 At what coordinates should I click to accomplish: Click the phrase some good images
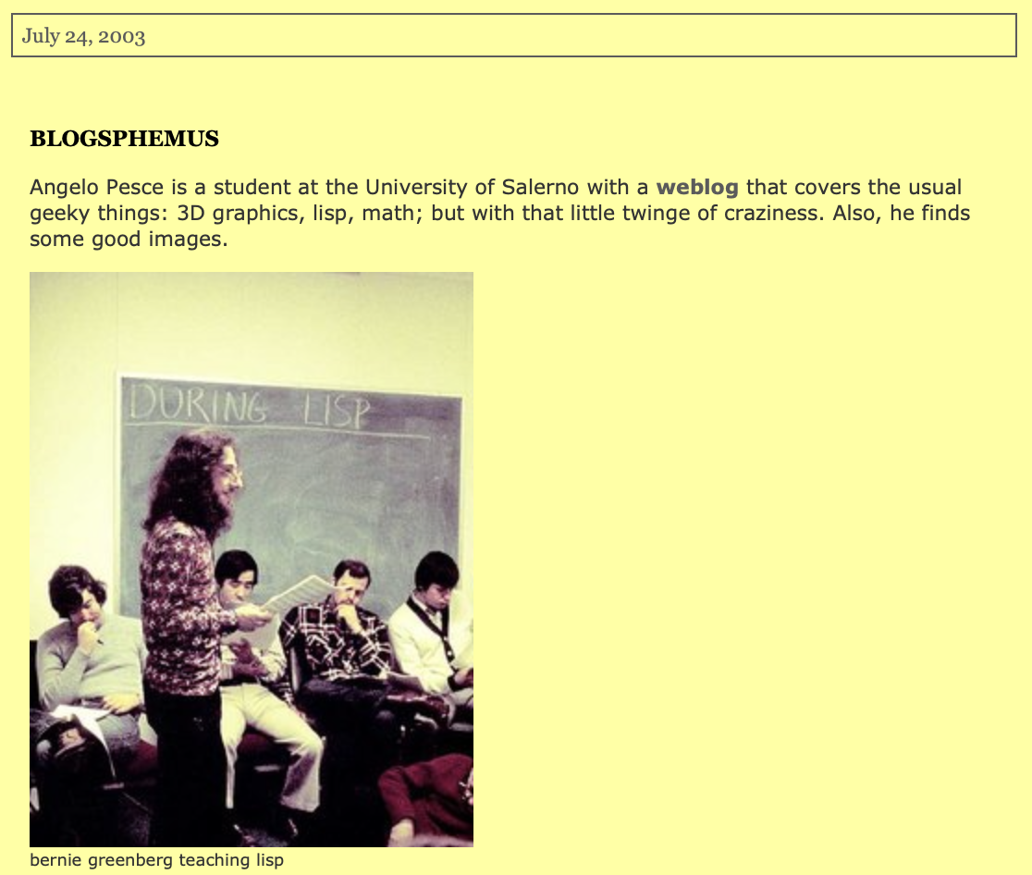(x=129, y=239)
